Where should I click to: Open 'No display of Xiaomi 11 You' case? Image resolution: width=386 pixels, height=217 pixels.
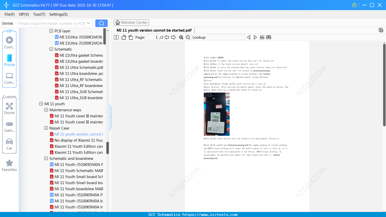[76, 140]
